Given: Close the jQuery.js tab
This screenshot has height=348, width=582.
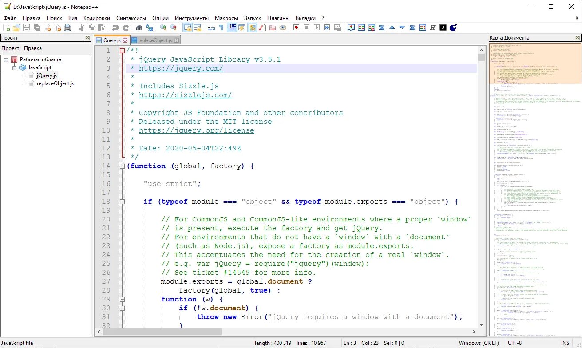Looking at the screenshot, I should click(125, 40).
